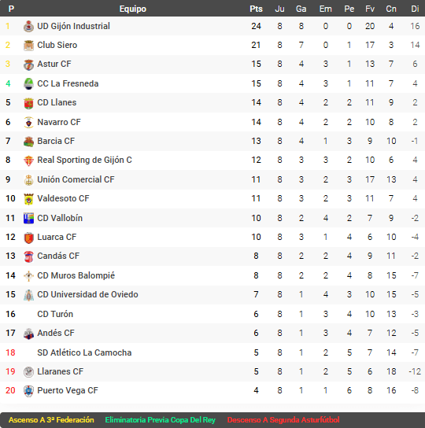This screenshot has width=425, height=428.
Task: Click the CC La Fresneda logo
Action: (x=28, y=84)
